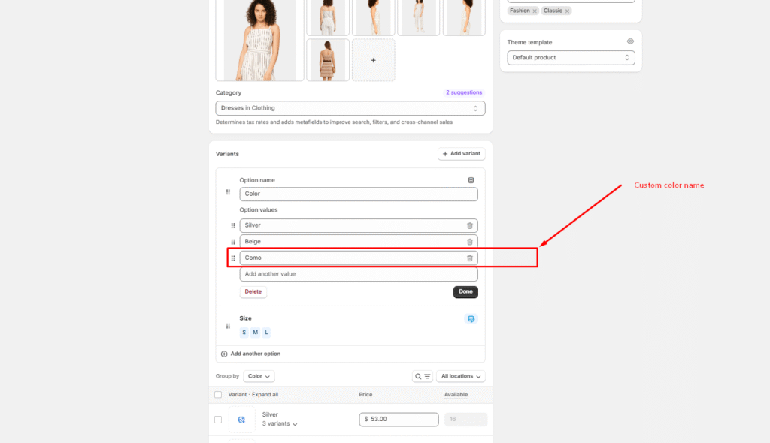This screenshot has height=443, width=770.
Task: Expand the Group by Color dropdown
Action: coord(259,376)
